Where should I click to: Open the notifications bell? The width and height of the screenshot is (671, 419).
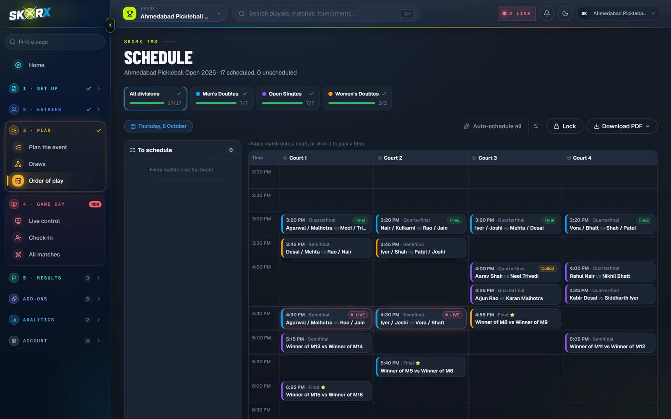547,13
